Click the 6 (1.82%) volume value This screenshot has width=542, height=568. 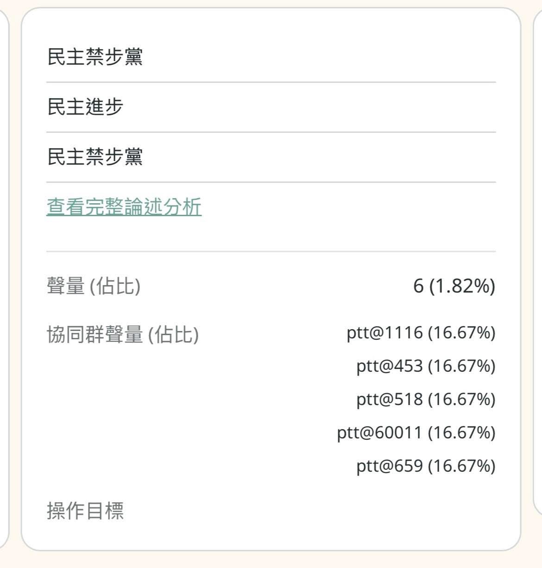[454, 286]
